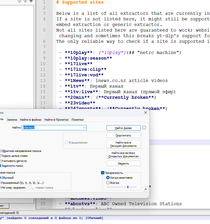Click the '**1tv:live**' entry
The width and height of the screenshot is (210, 224).
click(81, 92)
